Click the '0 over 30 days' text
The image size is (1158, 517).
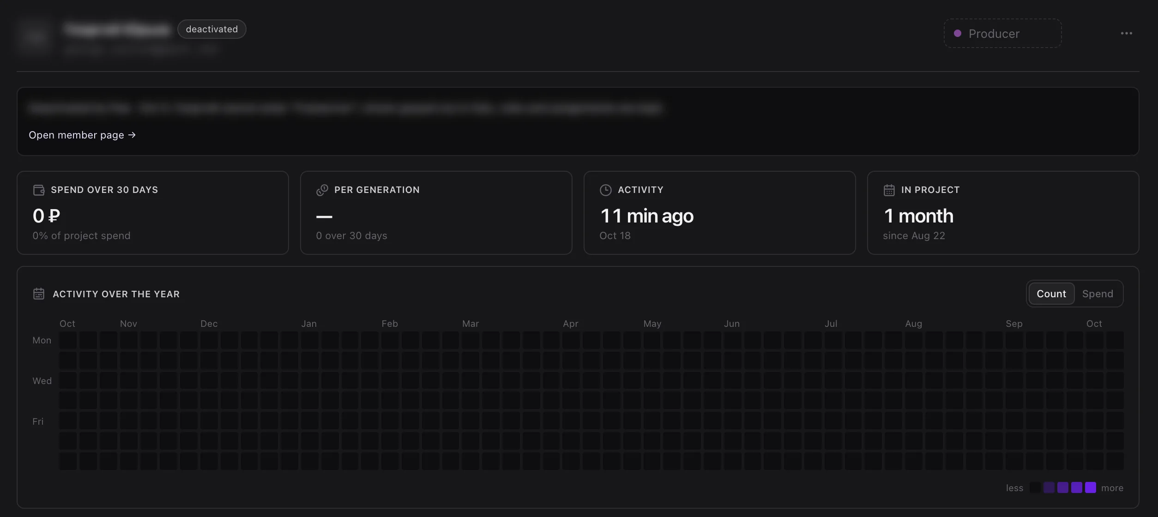tap(351, 235)
